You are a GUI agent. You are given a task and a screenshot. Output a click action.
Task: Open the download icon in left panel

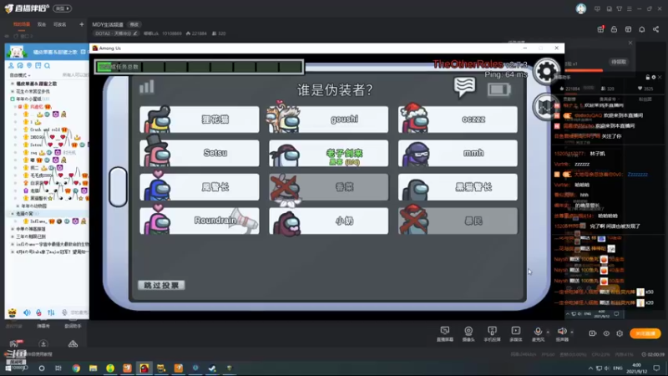[x=43, y=343]
